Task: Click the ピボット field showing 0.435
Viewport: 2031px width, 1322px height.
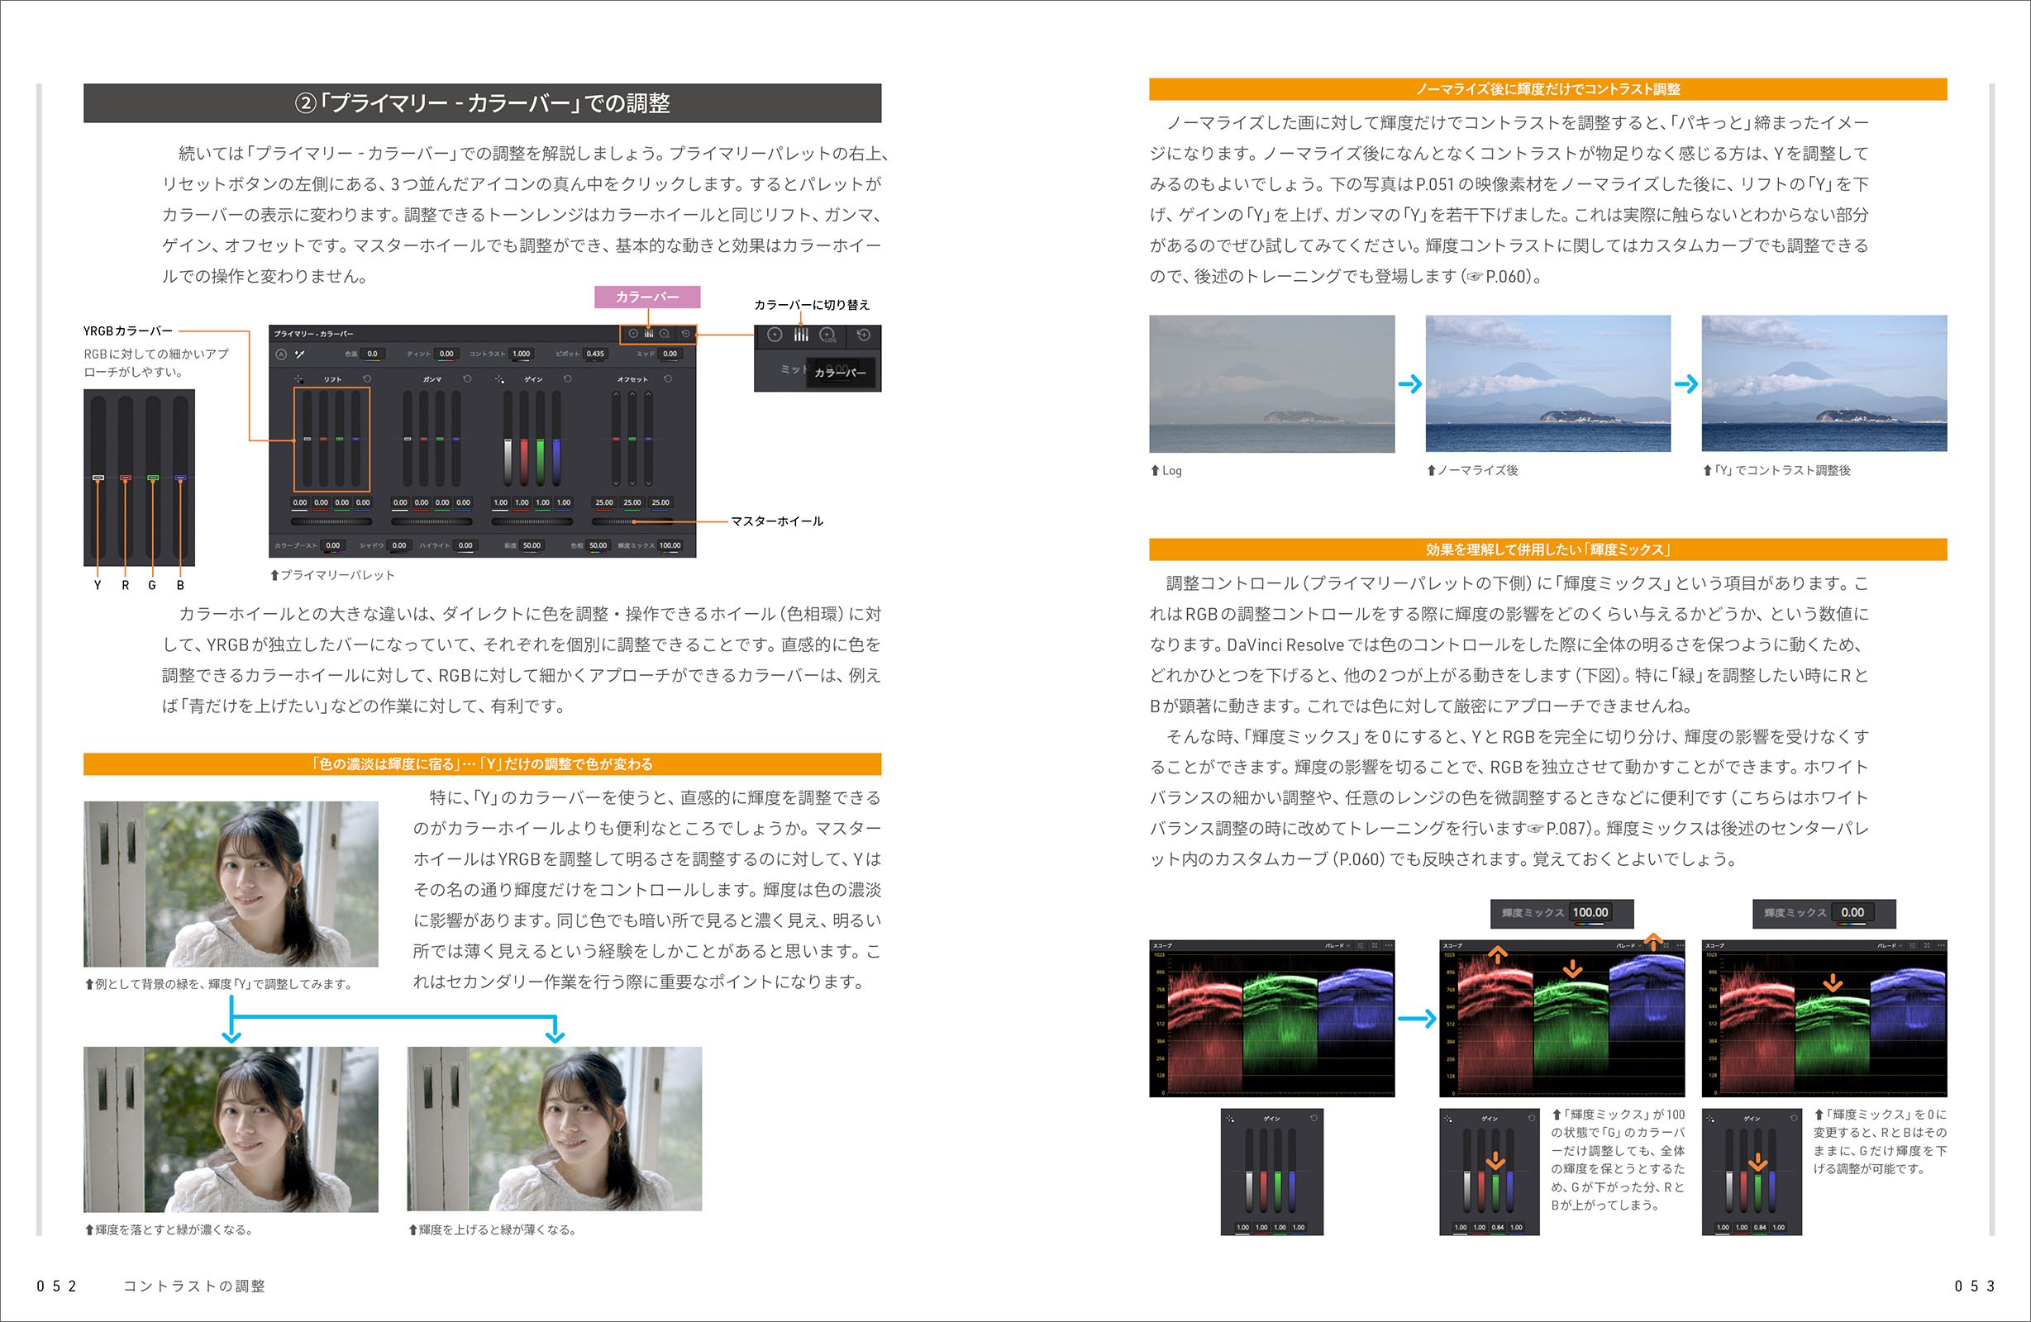Action: (596, 354)
